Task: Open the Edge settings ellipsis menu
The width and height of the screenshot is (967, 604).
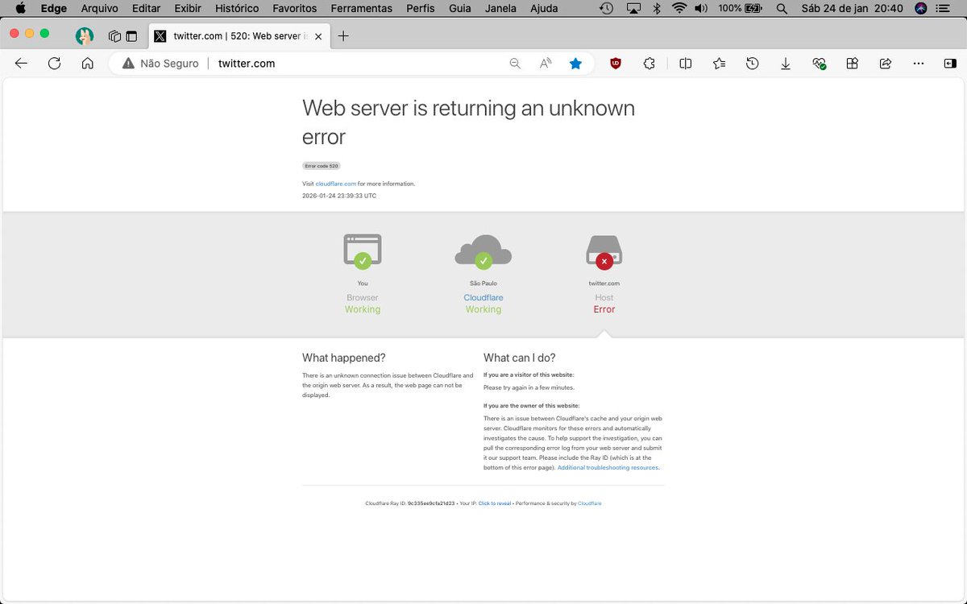Action: (x=919, y=64)
